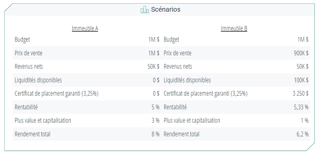Click Immeuble A Plus value et capitalisation label

click(x=43, y=121)
